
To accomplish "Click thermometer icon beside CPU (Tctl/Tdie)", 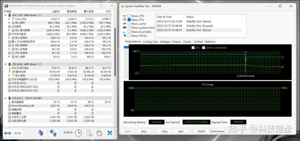I will [9, 68].
